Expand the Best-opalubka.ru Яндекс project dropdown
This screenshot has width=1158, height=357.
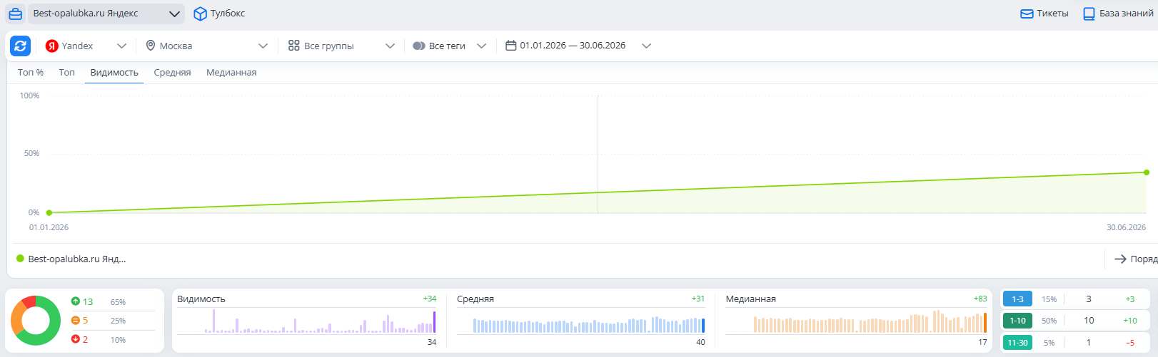point(106,14)
